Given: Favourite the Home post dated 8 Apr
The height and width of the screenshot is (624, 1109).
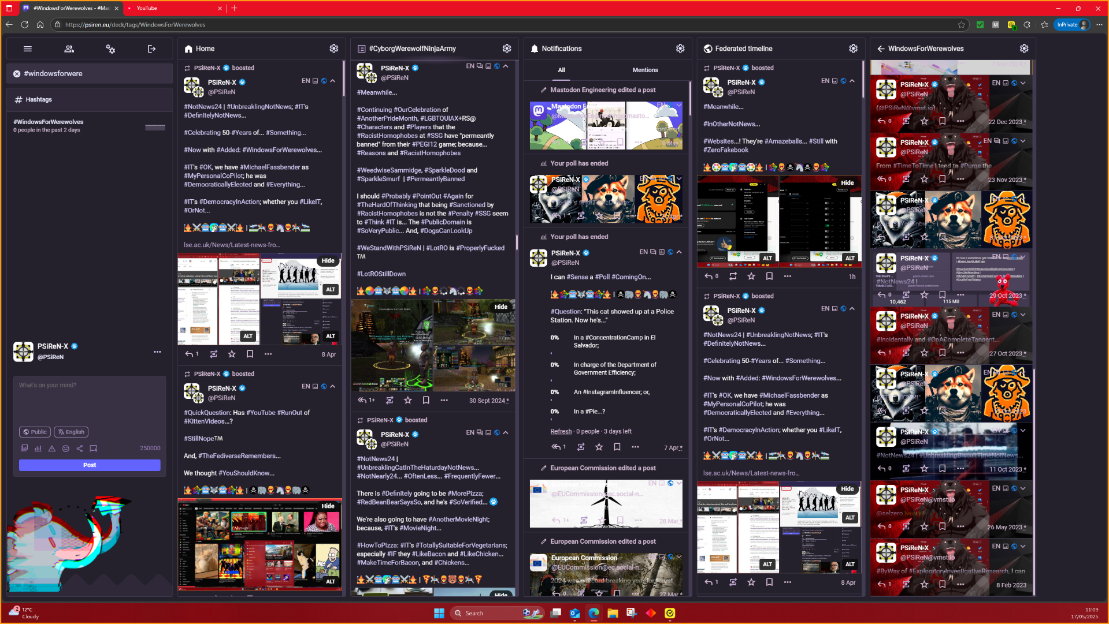Looking at the screenshot, I should (232, 354).
